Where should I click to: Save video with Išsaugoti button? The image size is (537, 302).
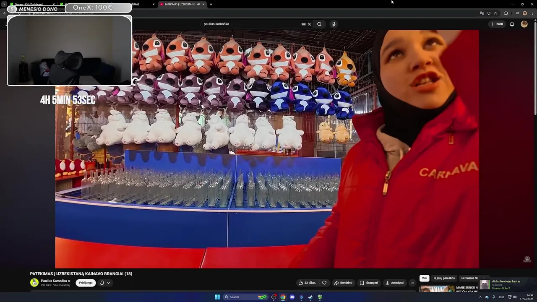tap(369, 283)
